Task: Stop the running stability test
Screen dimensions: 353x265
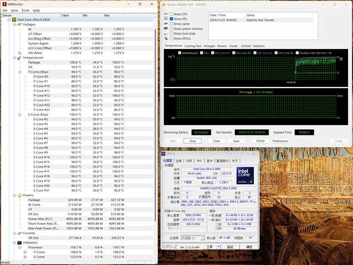Action: pos(192,140)
